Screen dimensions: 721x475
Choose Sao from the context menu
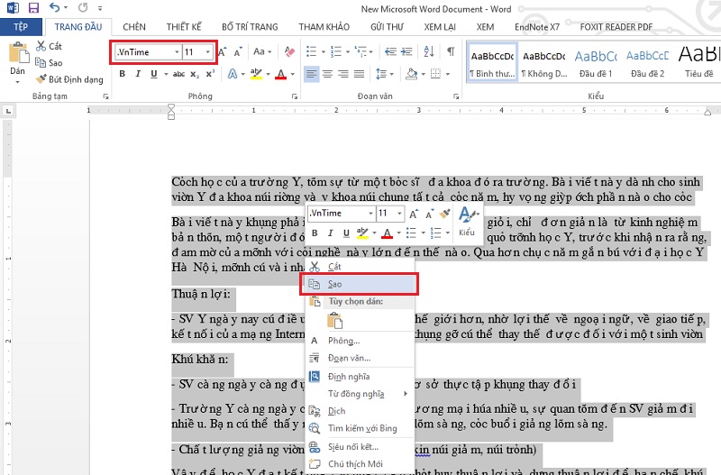[x=359, y=284]
